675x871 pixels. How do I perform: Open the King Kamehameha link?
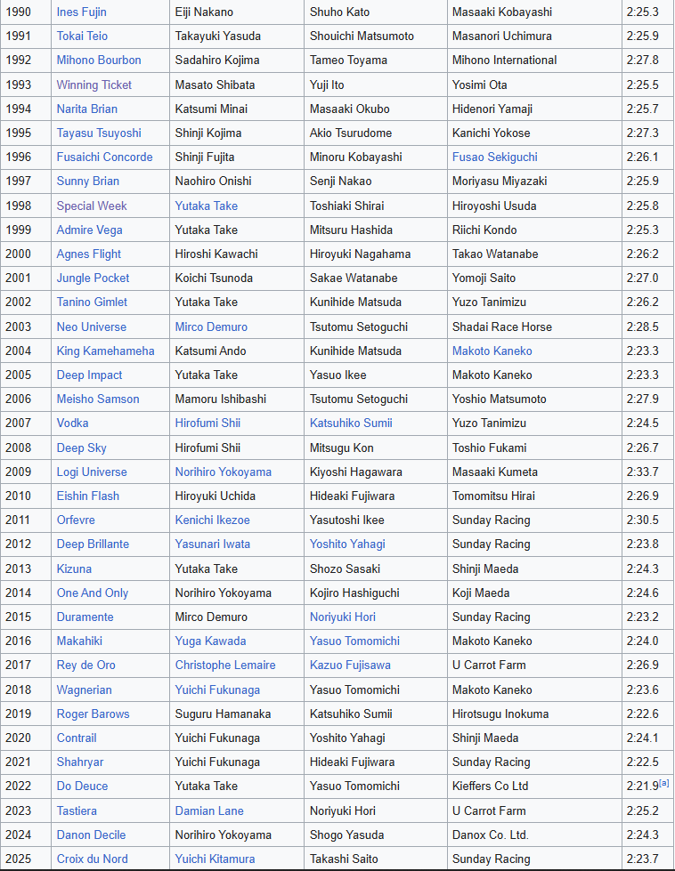point(105,351)
